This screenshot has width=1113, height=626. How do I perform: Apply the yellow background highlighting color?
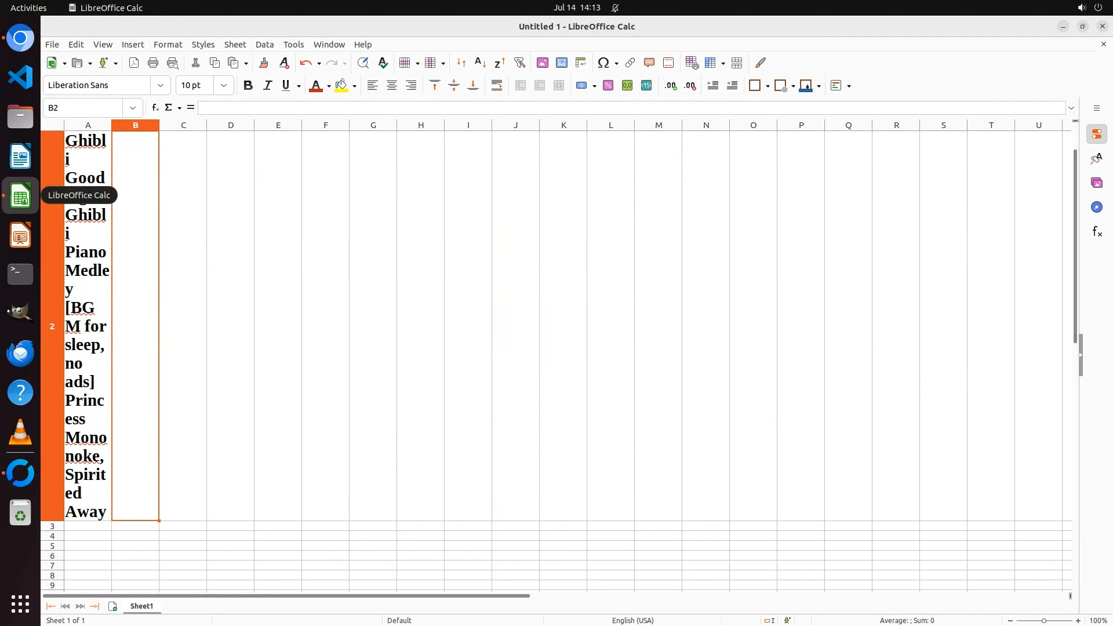(x=341, y=86)
